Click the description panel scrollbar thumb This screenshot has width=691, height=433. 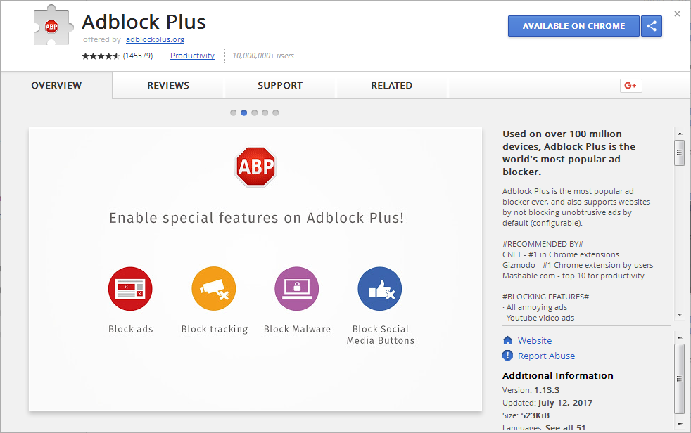click(679, 153)
